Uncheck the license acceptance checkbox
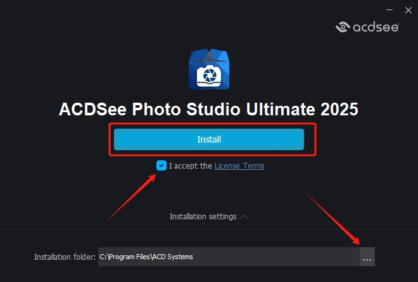This screenshot has height=282, width=418. click(x=161, y=166)
